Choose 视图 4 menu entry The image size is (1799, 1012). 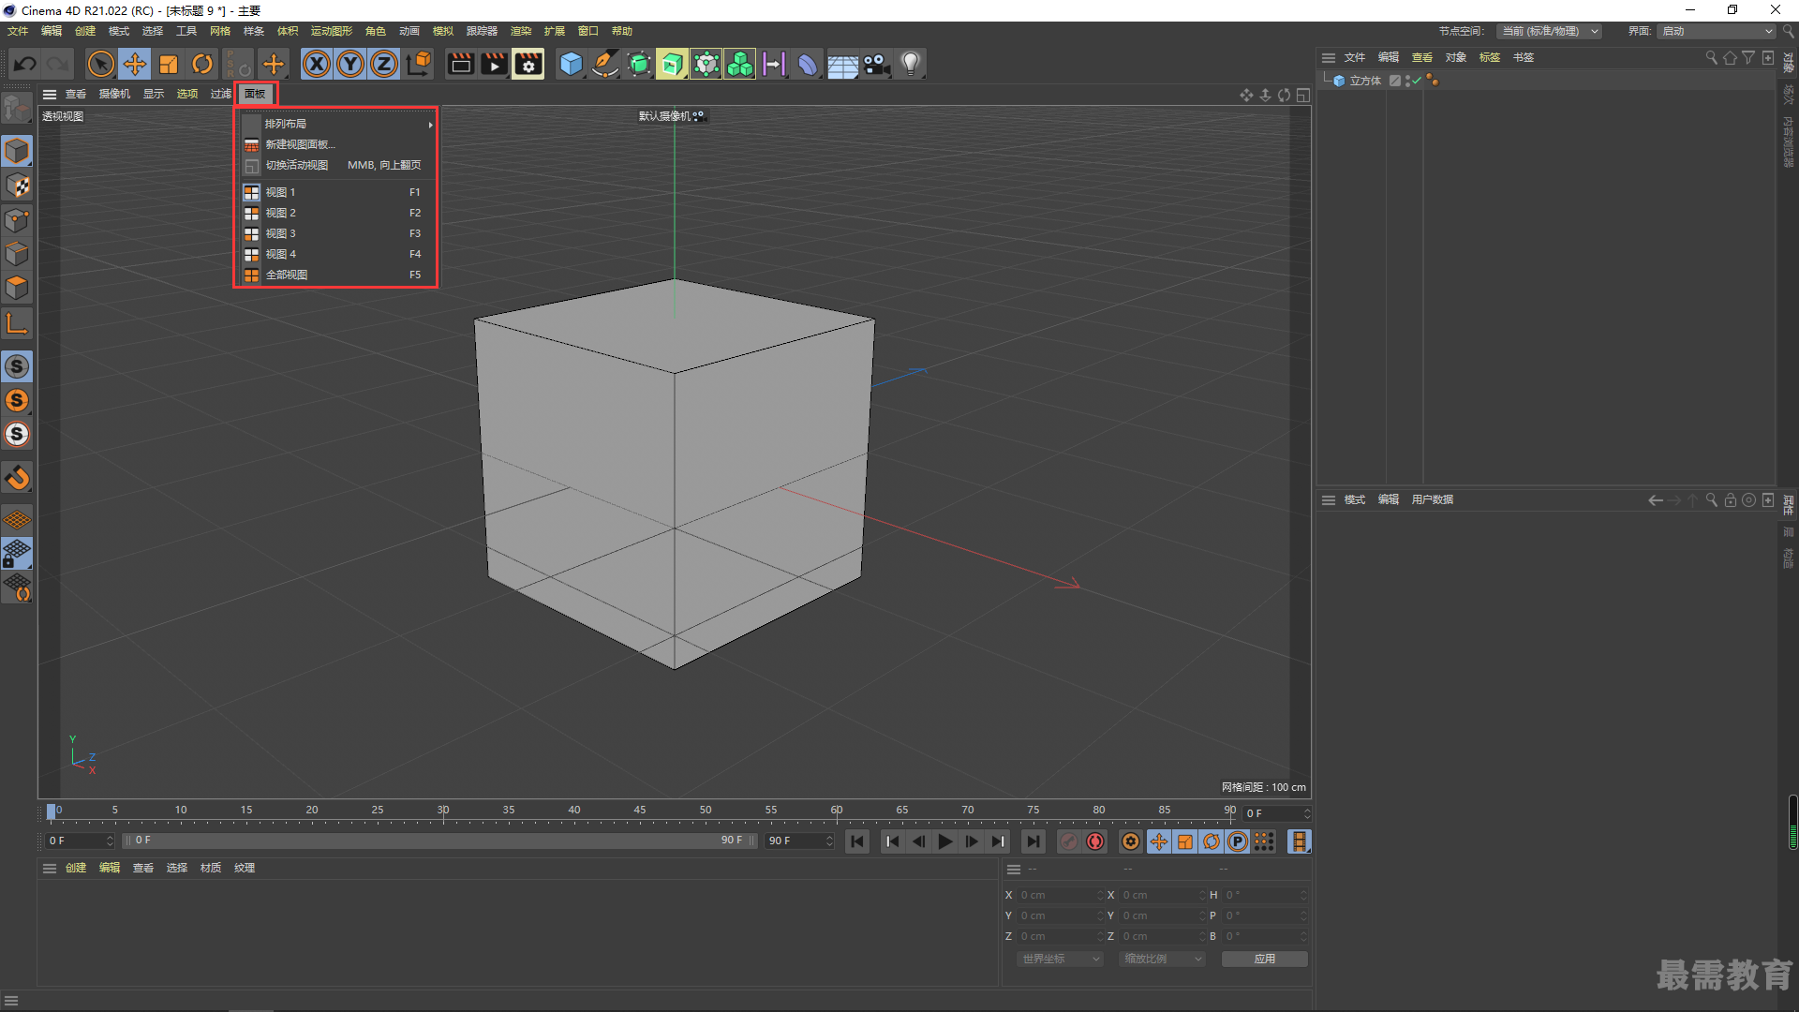[335, 254]
